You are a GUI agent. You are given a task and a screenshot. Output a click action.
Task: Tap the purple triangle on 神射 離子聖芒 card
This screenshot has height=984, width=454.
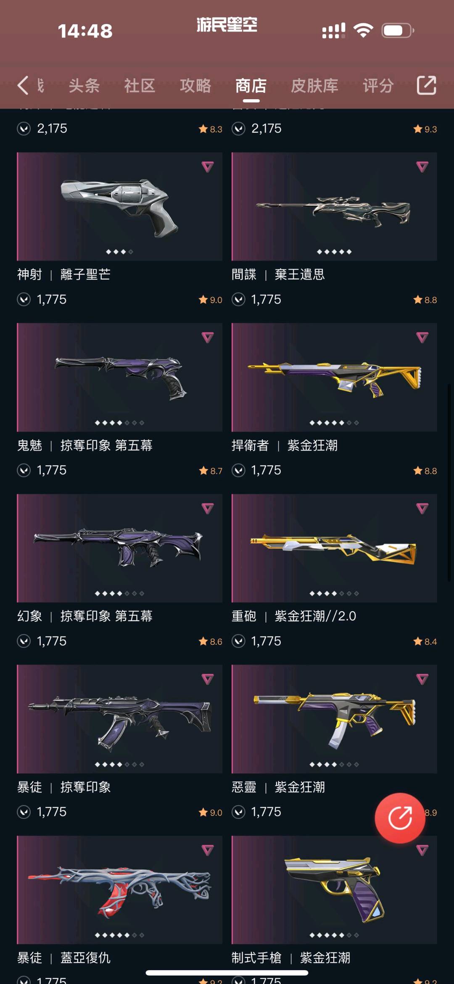(x=207, y=166)
